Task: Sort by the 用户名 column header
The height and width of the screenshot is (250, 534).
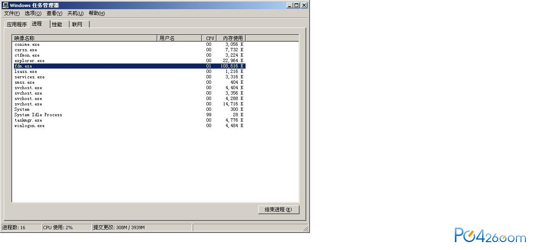Action: pyautogui.click(x=180, y=38)
